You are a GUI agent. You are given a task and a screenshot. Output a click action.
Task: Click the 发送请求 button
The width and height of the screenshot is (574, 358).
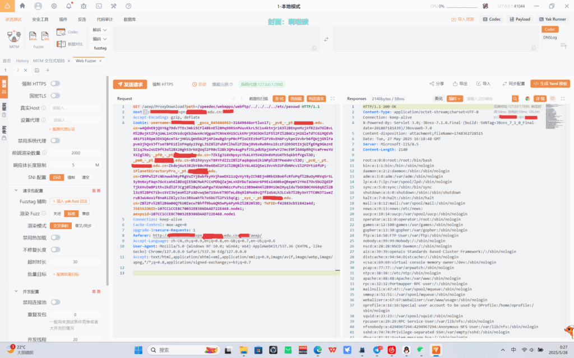pos(130,84)
